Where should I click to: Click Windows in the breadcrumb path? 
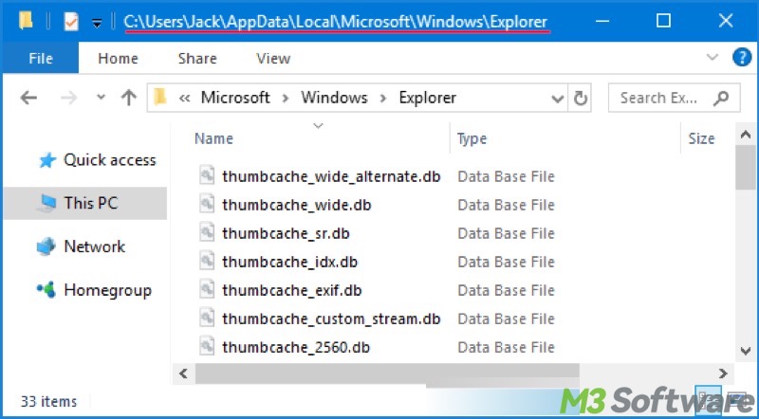[x=334, y=98]
